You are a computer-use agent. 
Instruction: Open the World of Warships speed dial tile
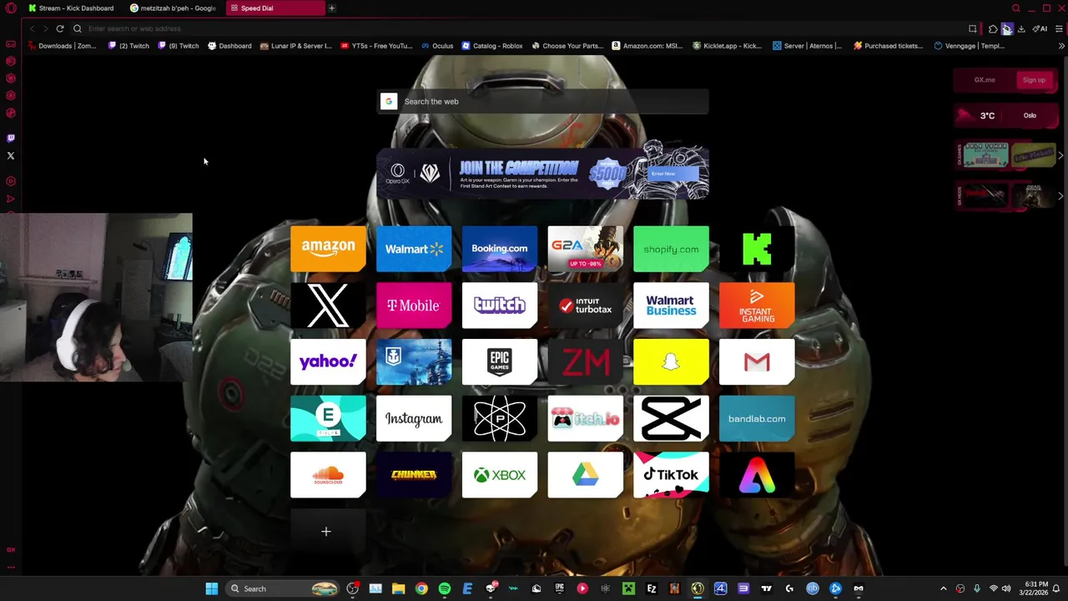point(414,362)
